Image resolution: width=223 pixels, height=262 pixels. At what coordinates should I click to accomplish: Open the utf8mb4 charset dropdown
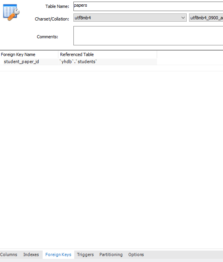(130, 18)
